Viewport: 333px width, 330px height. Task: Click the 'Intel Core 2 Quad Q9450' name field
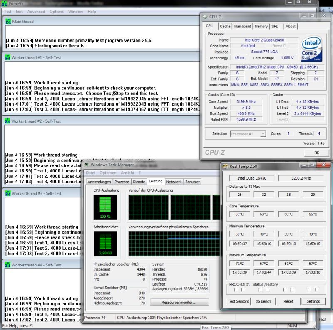[264, 40]
